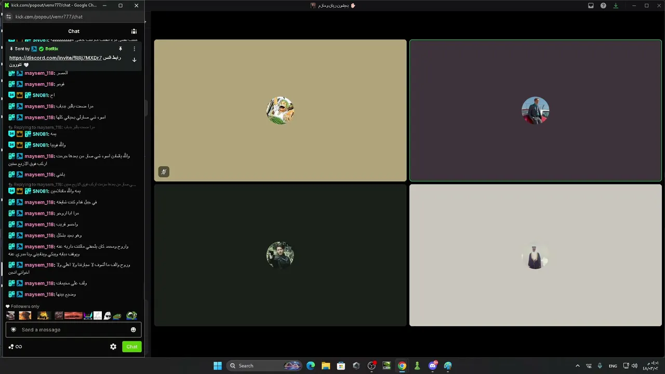Screen dimensions: 665x374
Task: Open the network tray icon
Action: pyautogui.click(x=626, y=366)
